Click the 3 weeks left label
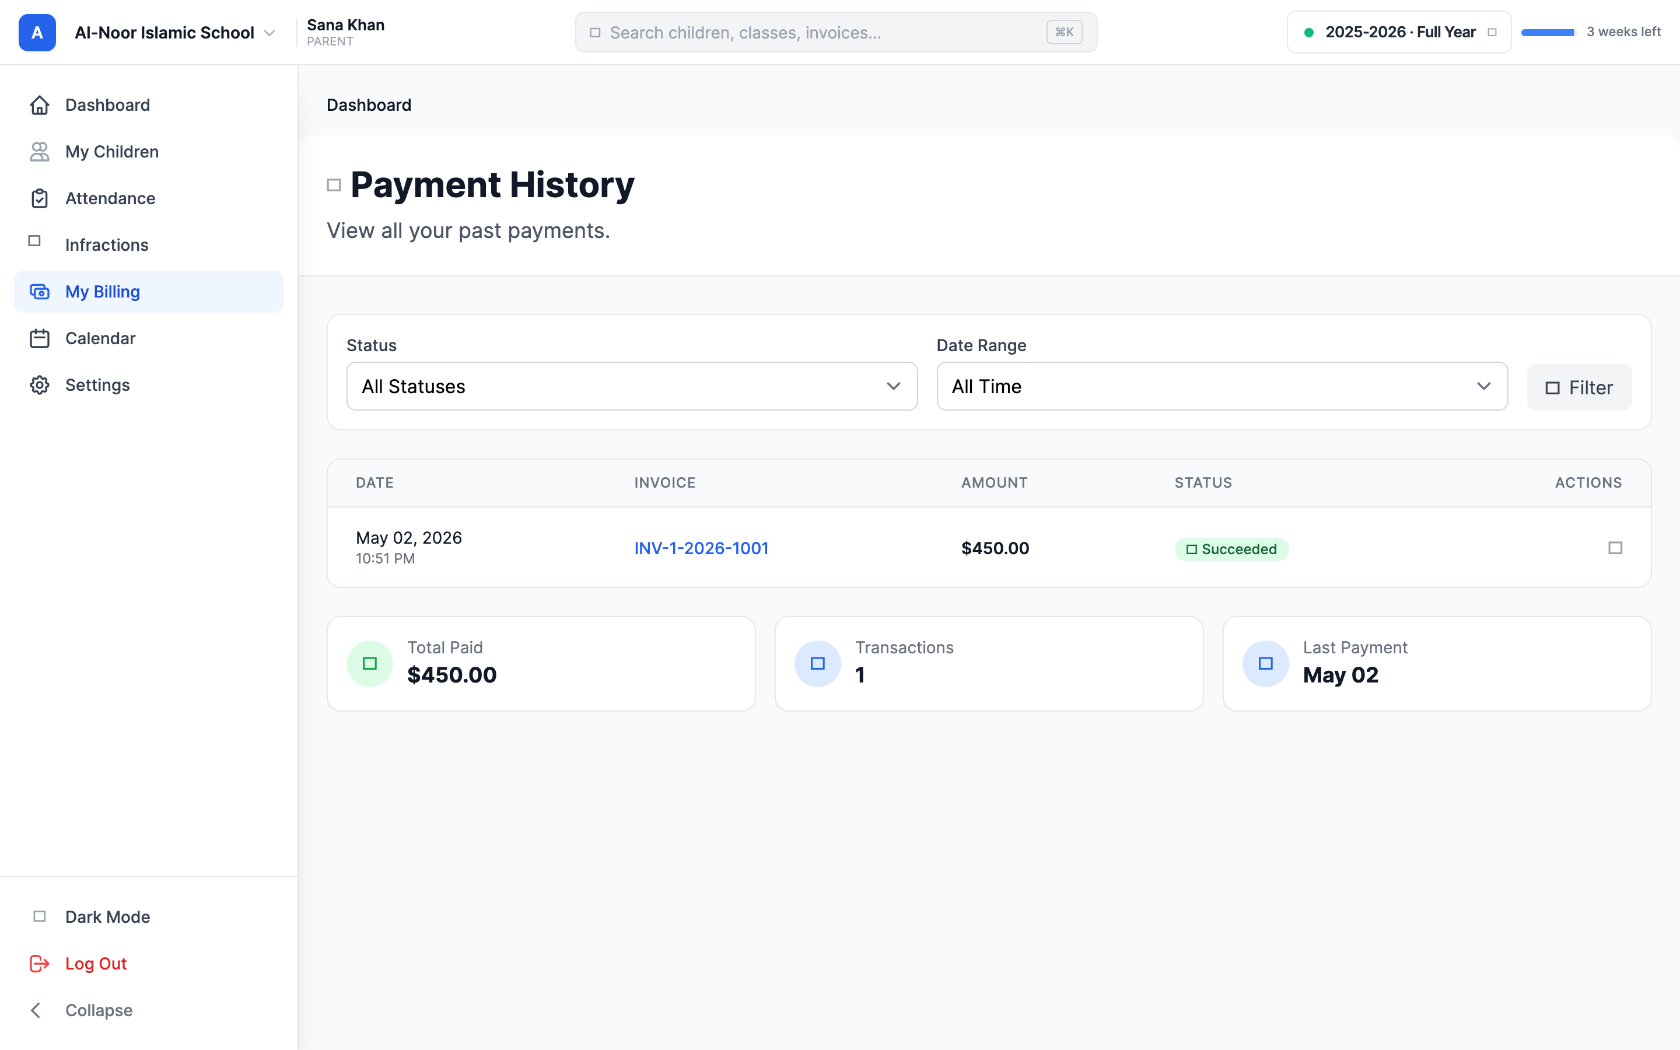Image resolution: width=1680 pixels, height=1050 pixels. pyautogui.click(x=1623, y=32)
